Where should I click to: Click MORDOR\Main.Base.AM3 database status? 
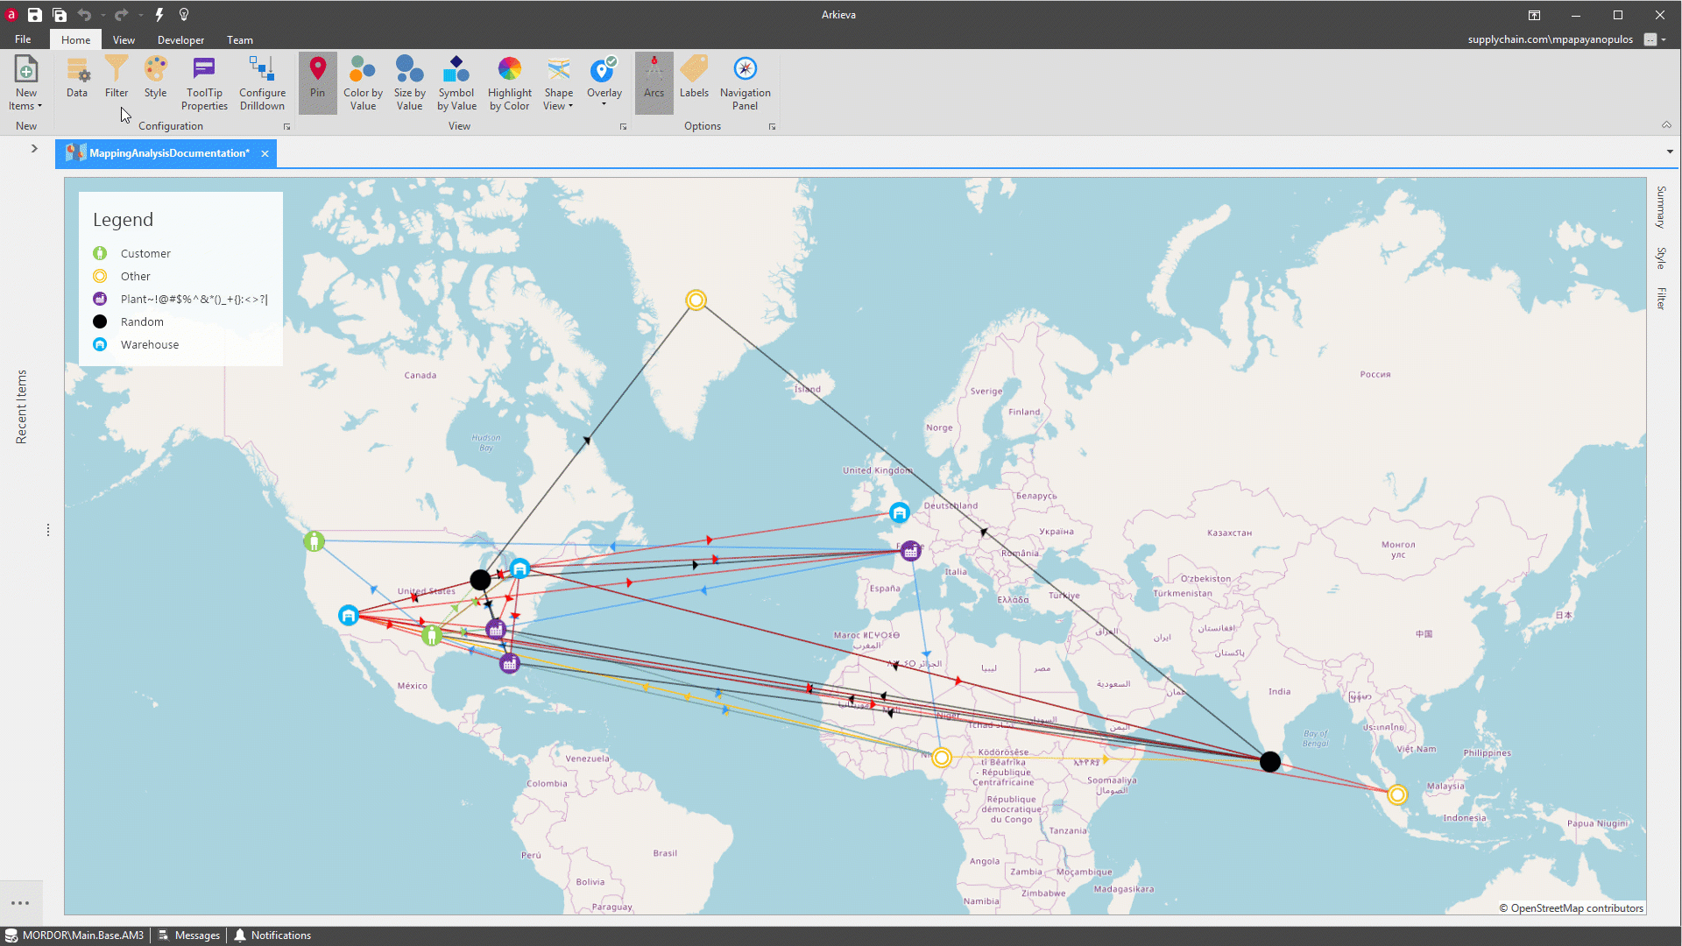pos(74,935)
